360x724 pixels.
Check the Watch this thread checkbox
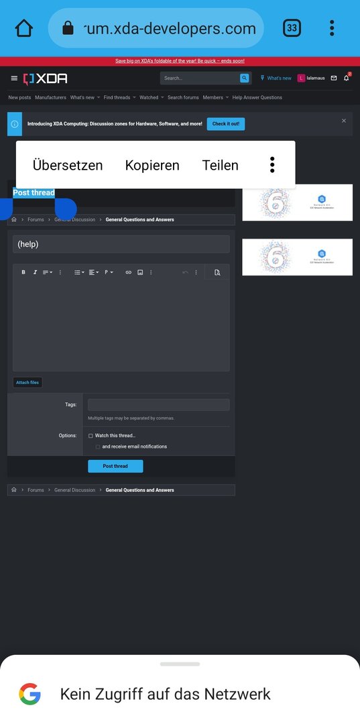(91, 436)
